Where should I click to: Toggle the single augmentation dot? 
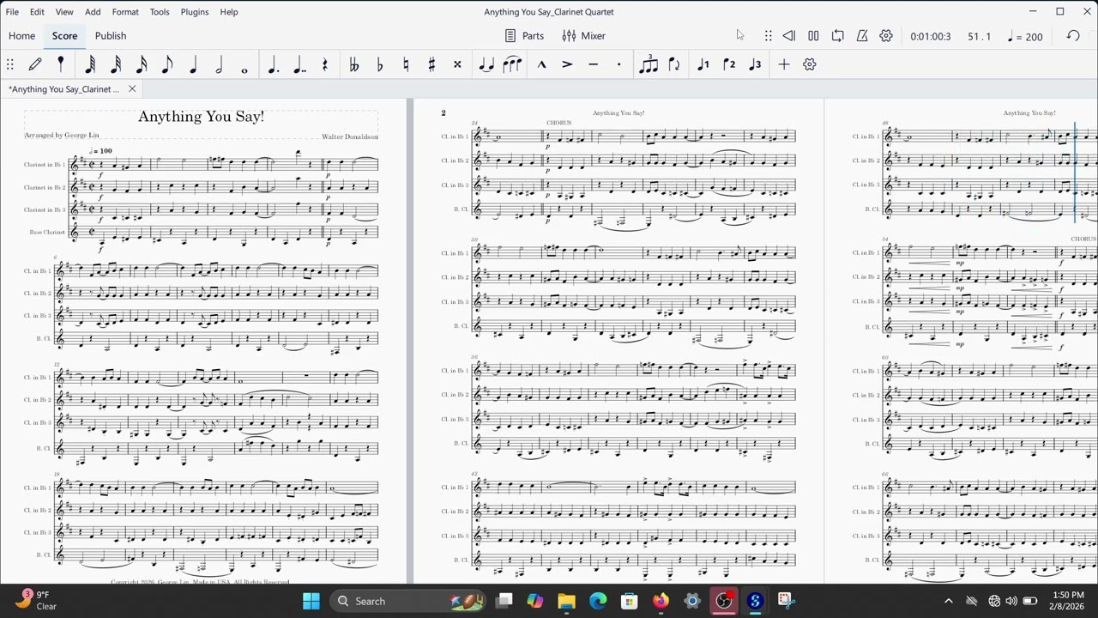[273, 64]
